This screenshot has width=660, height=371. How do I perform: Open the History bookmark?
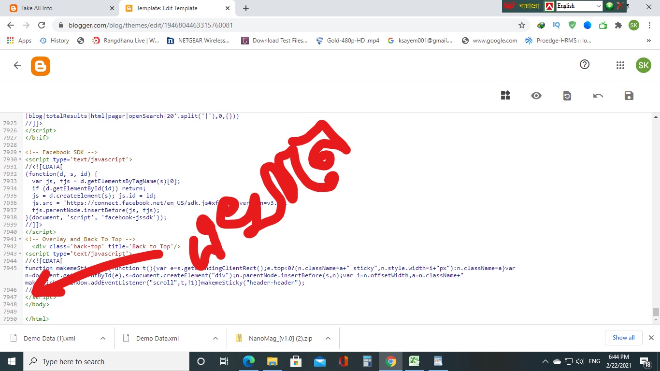pos(54,41)
